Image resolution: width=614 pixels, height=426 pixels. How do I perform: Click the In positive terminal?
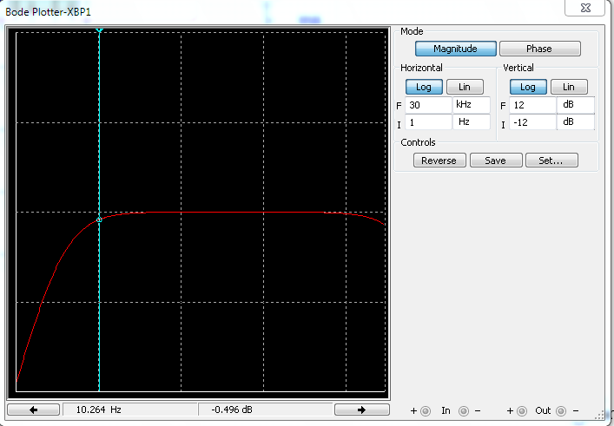click(426, 411)
